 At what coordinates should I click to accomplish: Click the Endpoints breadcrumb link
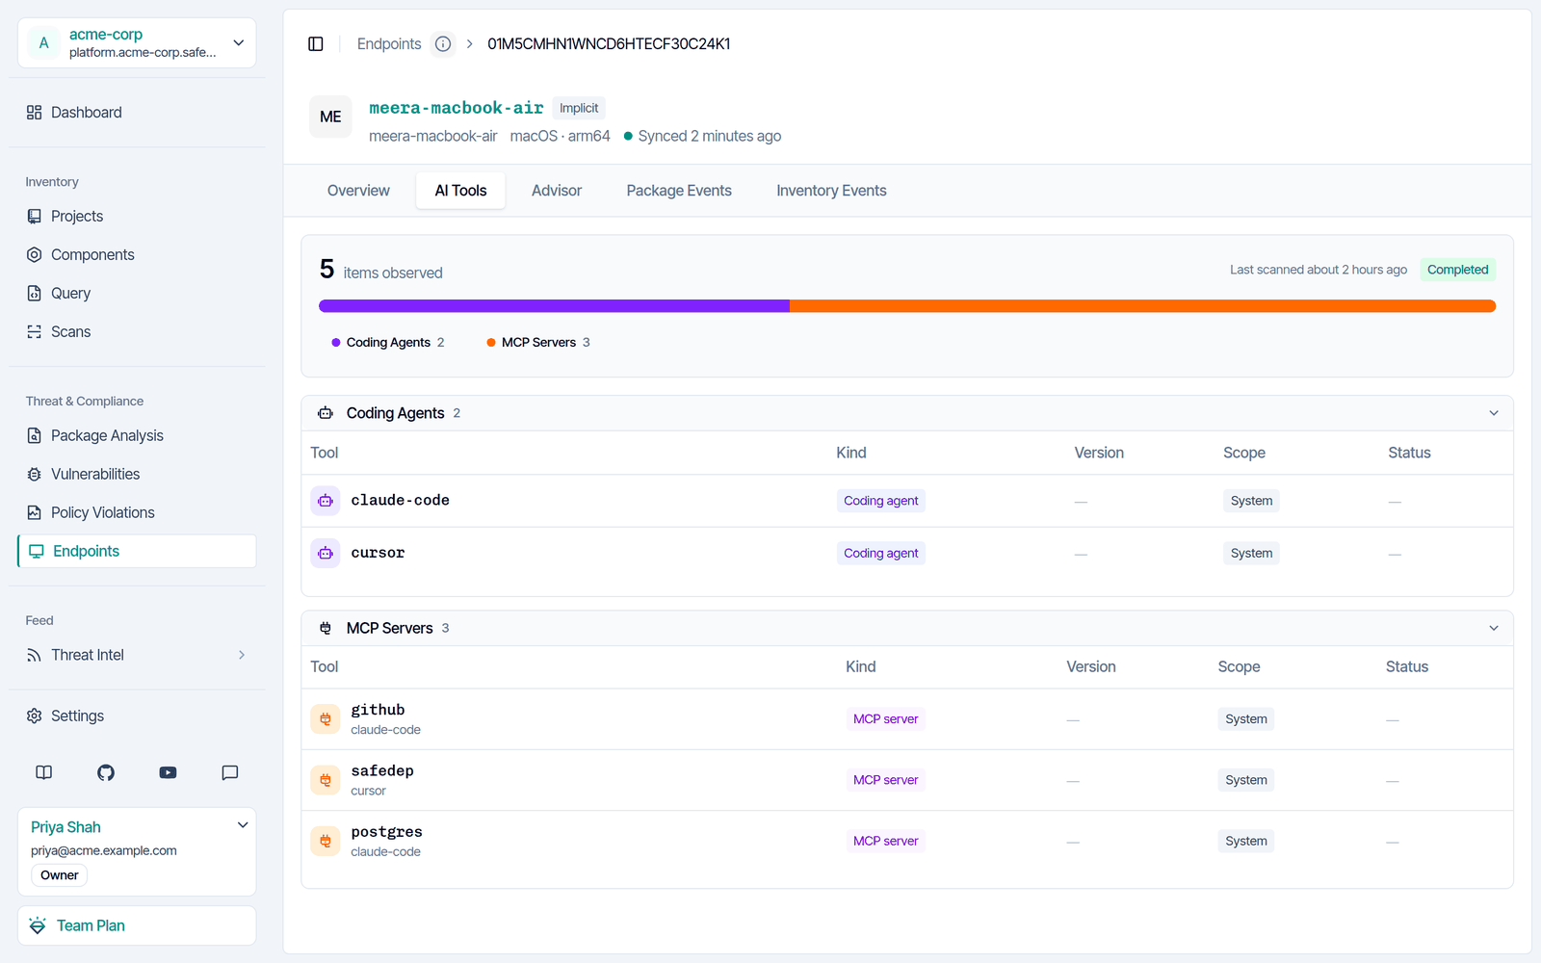(x=389, y=44)
